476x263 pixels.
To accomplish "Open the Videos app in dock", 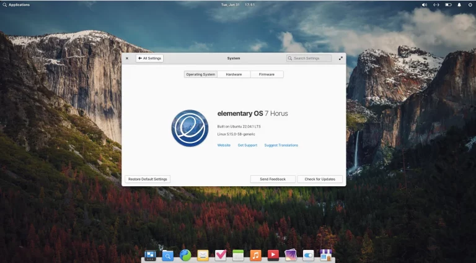I will 273,255.
